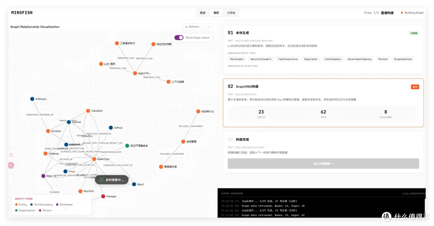Select the Agent Ru… graph node
434x226 pixels.
click(135, 73)
